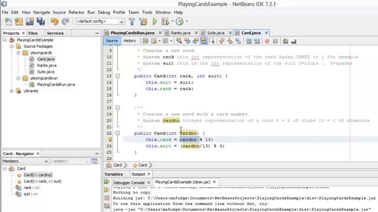Click the Comment icon in editor toolbar
This screenshot has width=378, height=212.
click(285, 41)
